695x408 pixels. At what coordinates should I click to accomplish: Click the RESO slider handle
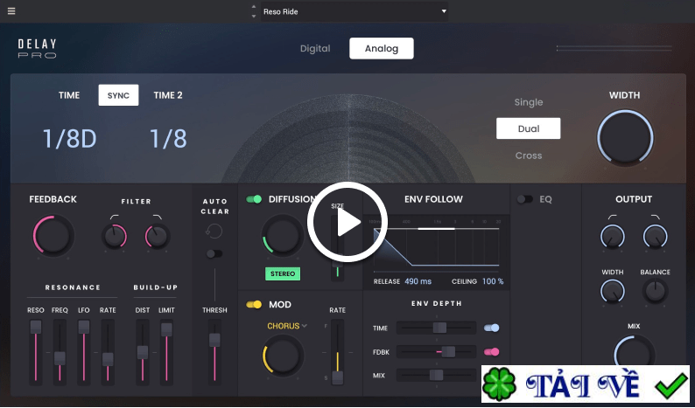[36, 327]
